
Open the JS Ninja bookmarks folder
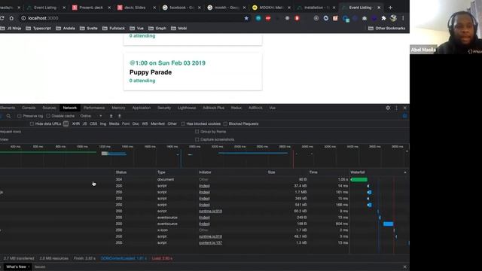click(x=11, y=29)
